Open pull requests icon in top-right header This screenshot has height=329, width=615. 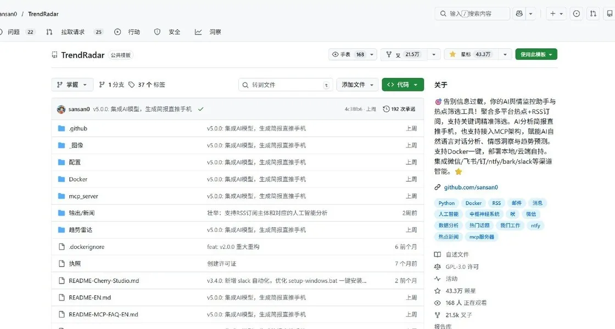click(x=593, y=14)
